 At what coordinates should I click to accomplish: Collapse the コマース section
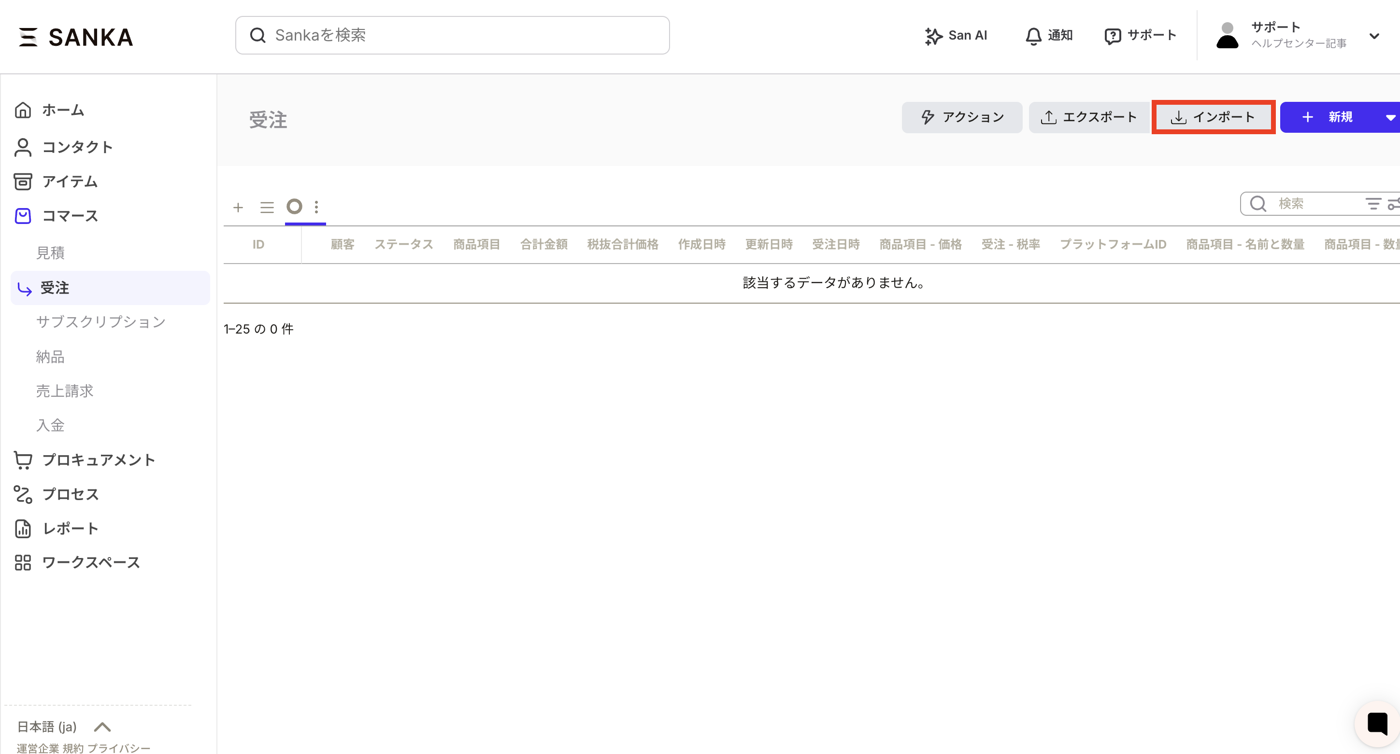(x=57, y=216)
